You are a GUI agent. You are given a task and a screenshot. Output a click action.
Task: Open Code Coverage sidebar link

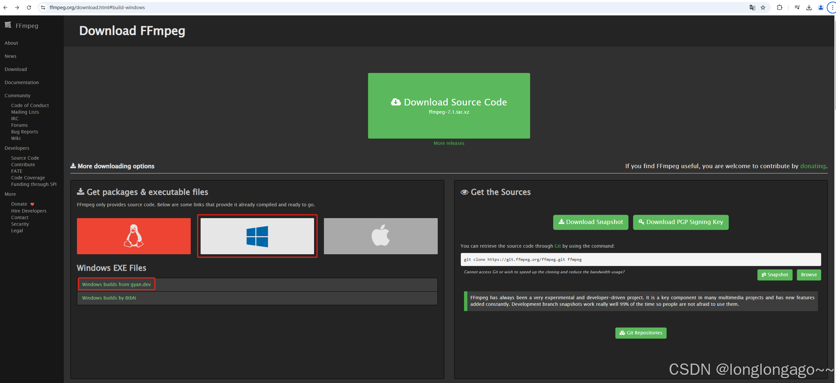[x=28, y=178]
